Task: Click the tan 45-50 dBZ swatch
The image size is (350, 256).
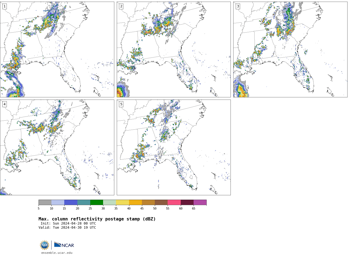Action: pyautogui.click(x=148, y=202)
